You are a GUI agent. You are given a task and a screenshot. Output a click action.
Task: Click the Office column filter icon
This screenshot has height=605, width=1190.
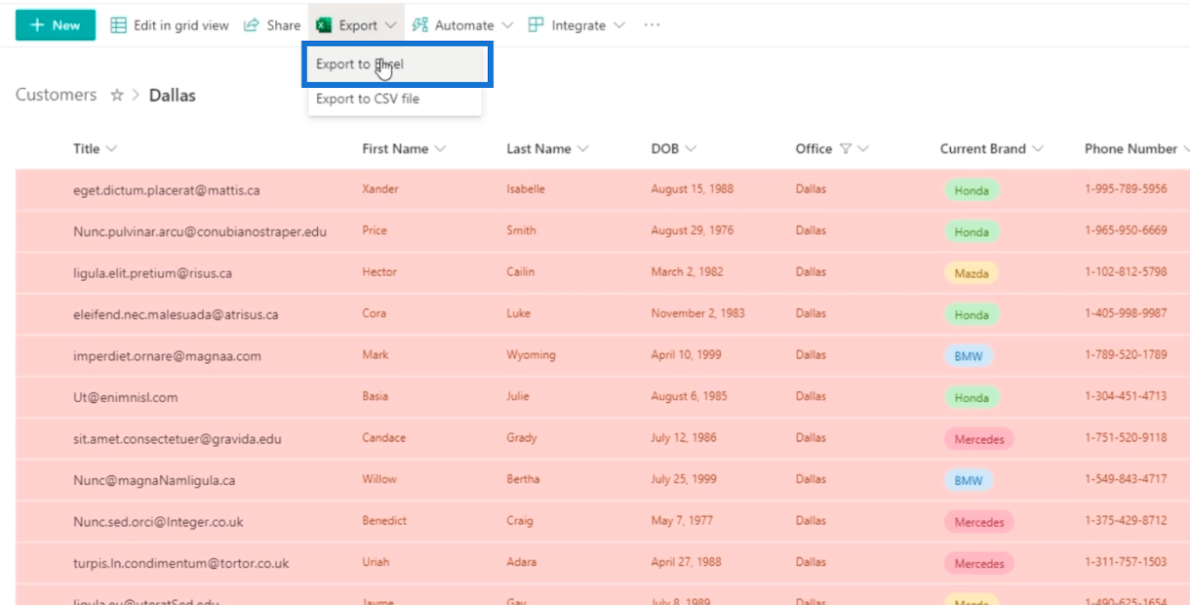click(846, 149)
